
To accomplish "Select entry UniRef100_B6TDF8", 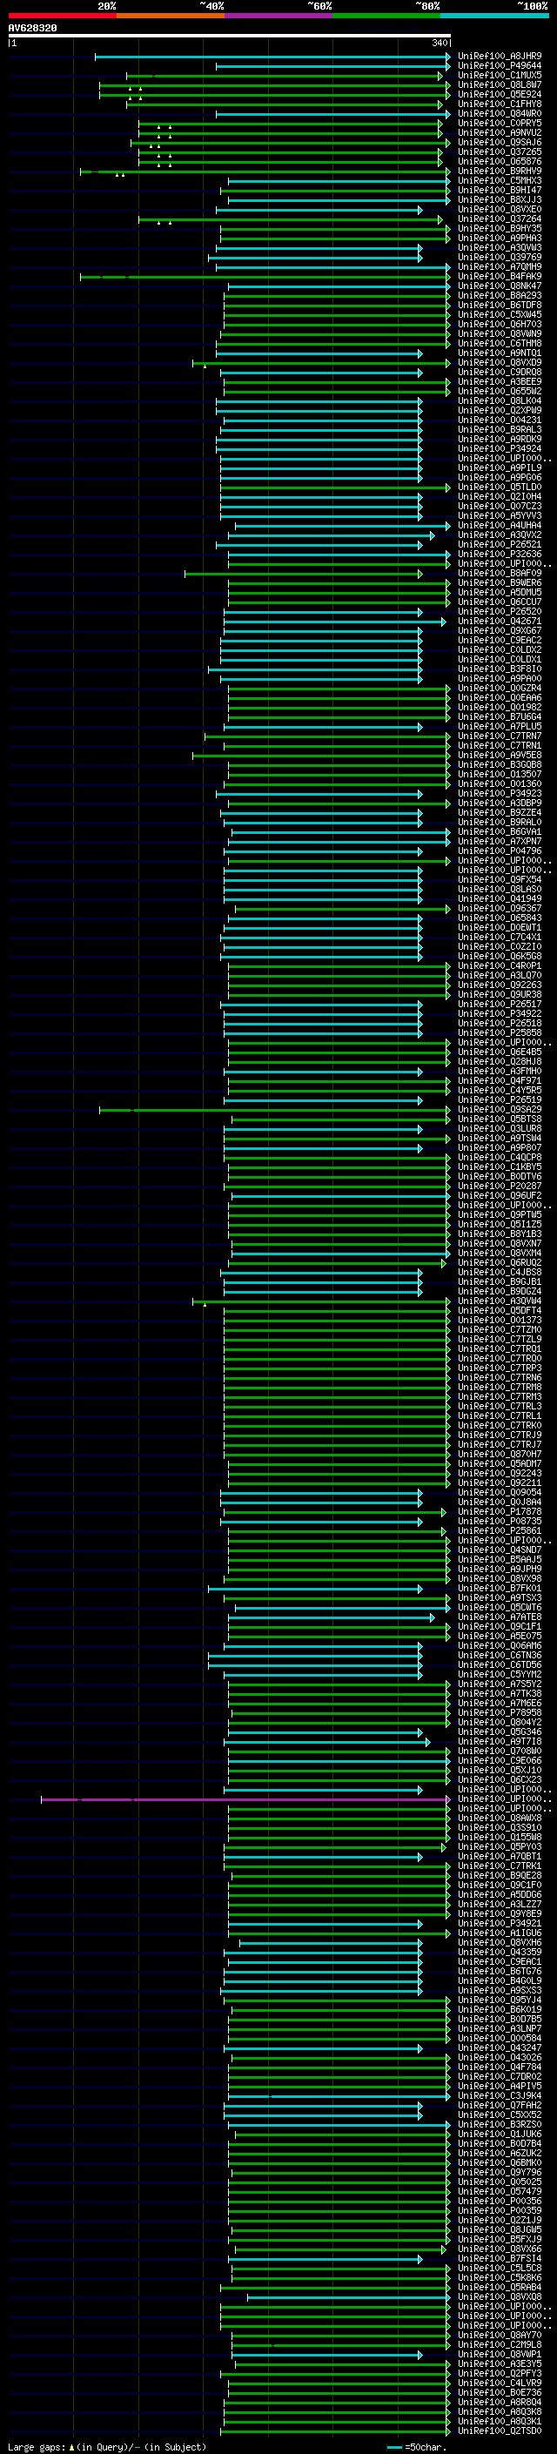I will click(x=500, y=305).
